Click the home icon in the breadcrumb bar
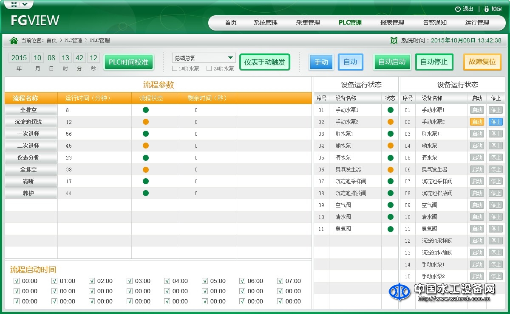This screenshot has height=314, width=510. tap(13, 40)
